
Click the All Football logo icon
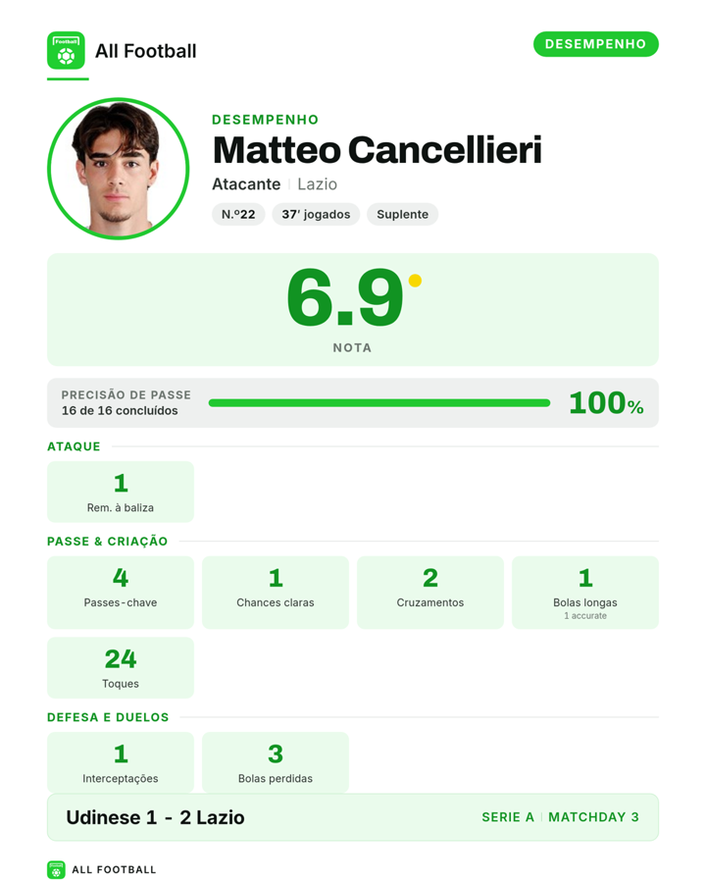click(x=66, y=50)
